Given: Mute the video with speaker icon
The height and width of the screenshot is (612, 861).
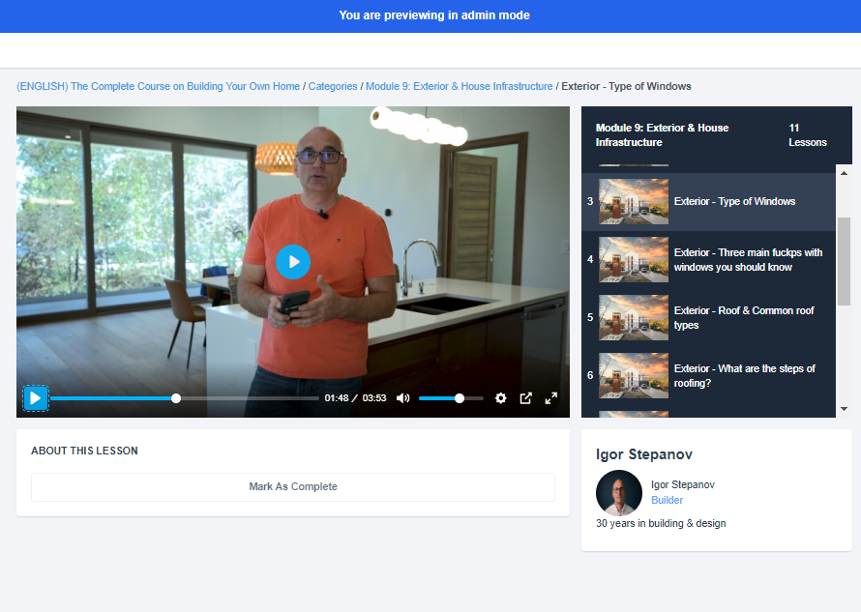Looking at the screenshot, I should pyautogui.click(x=403, y=398).
